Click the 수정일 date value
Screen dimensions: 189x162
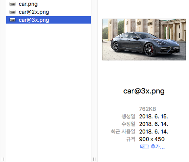(x=153, y=124)
